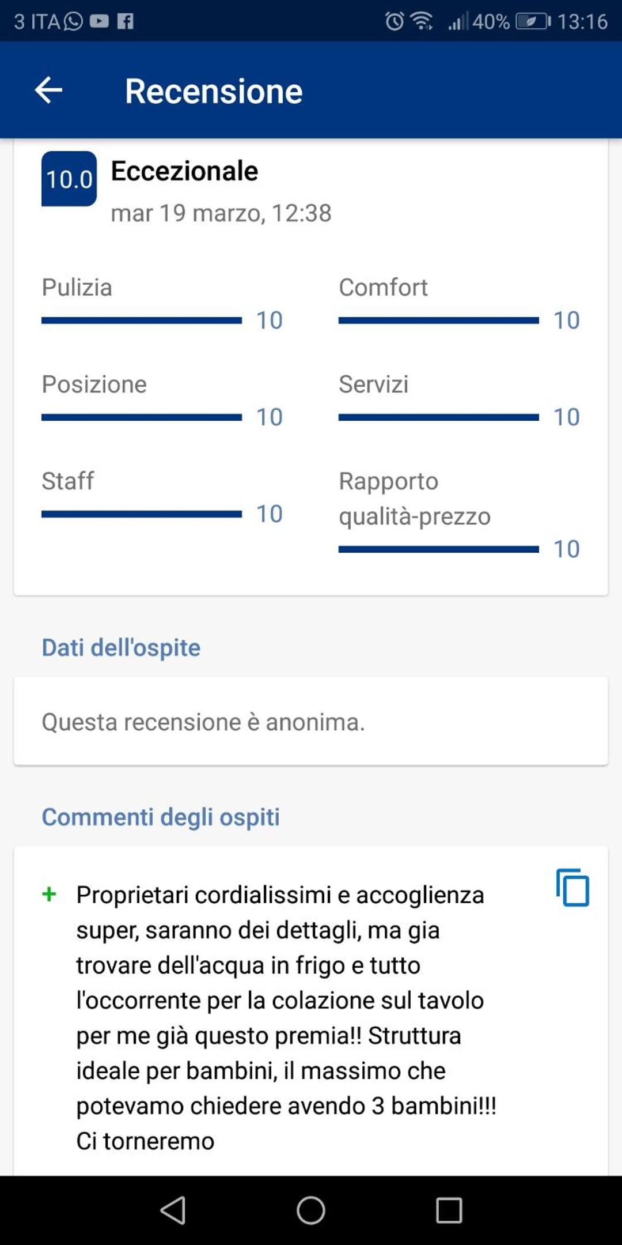Select the Pulizia rating bar
The image size is (622, 1245).
[142, 320]
